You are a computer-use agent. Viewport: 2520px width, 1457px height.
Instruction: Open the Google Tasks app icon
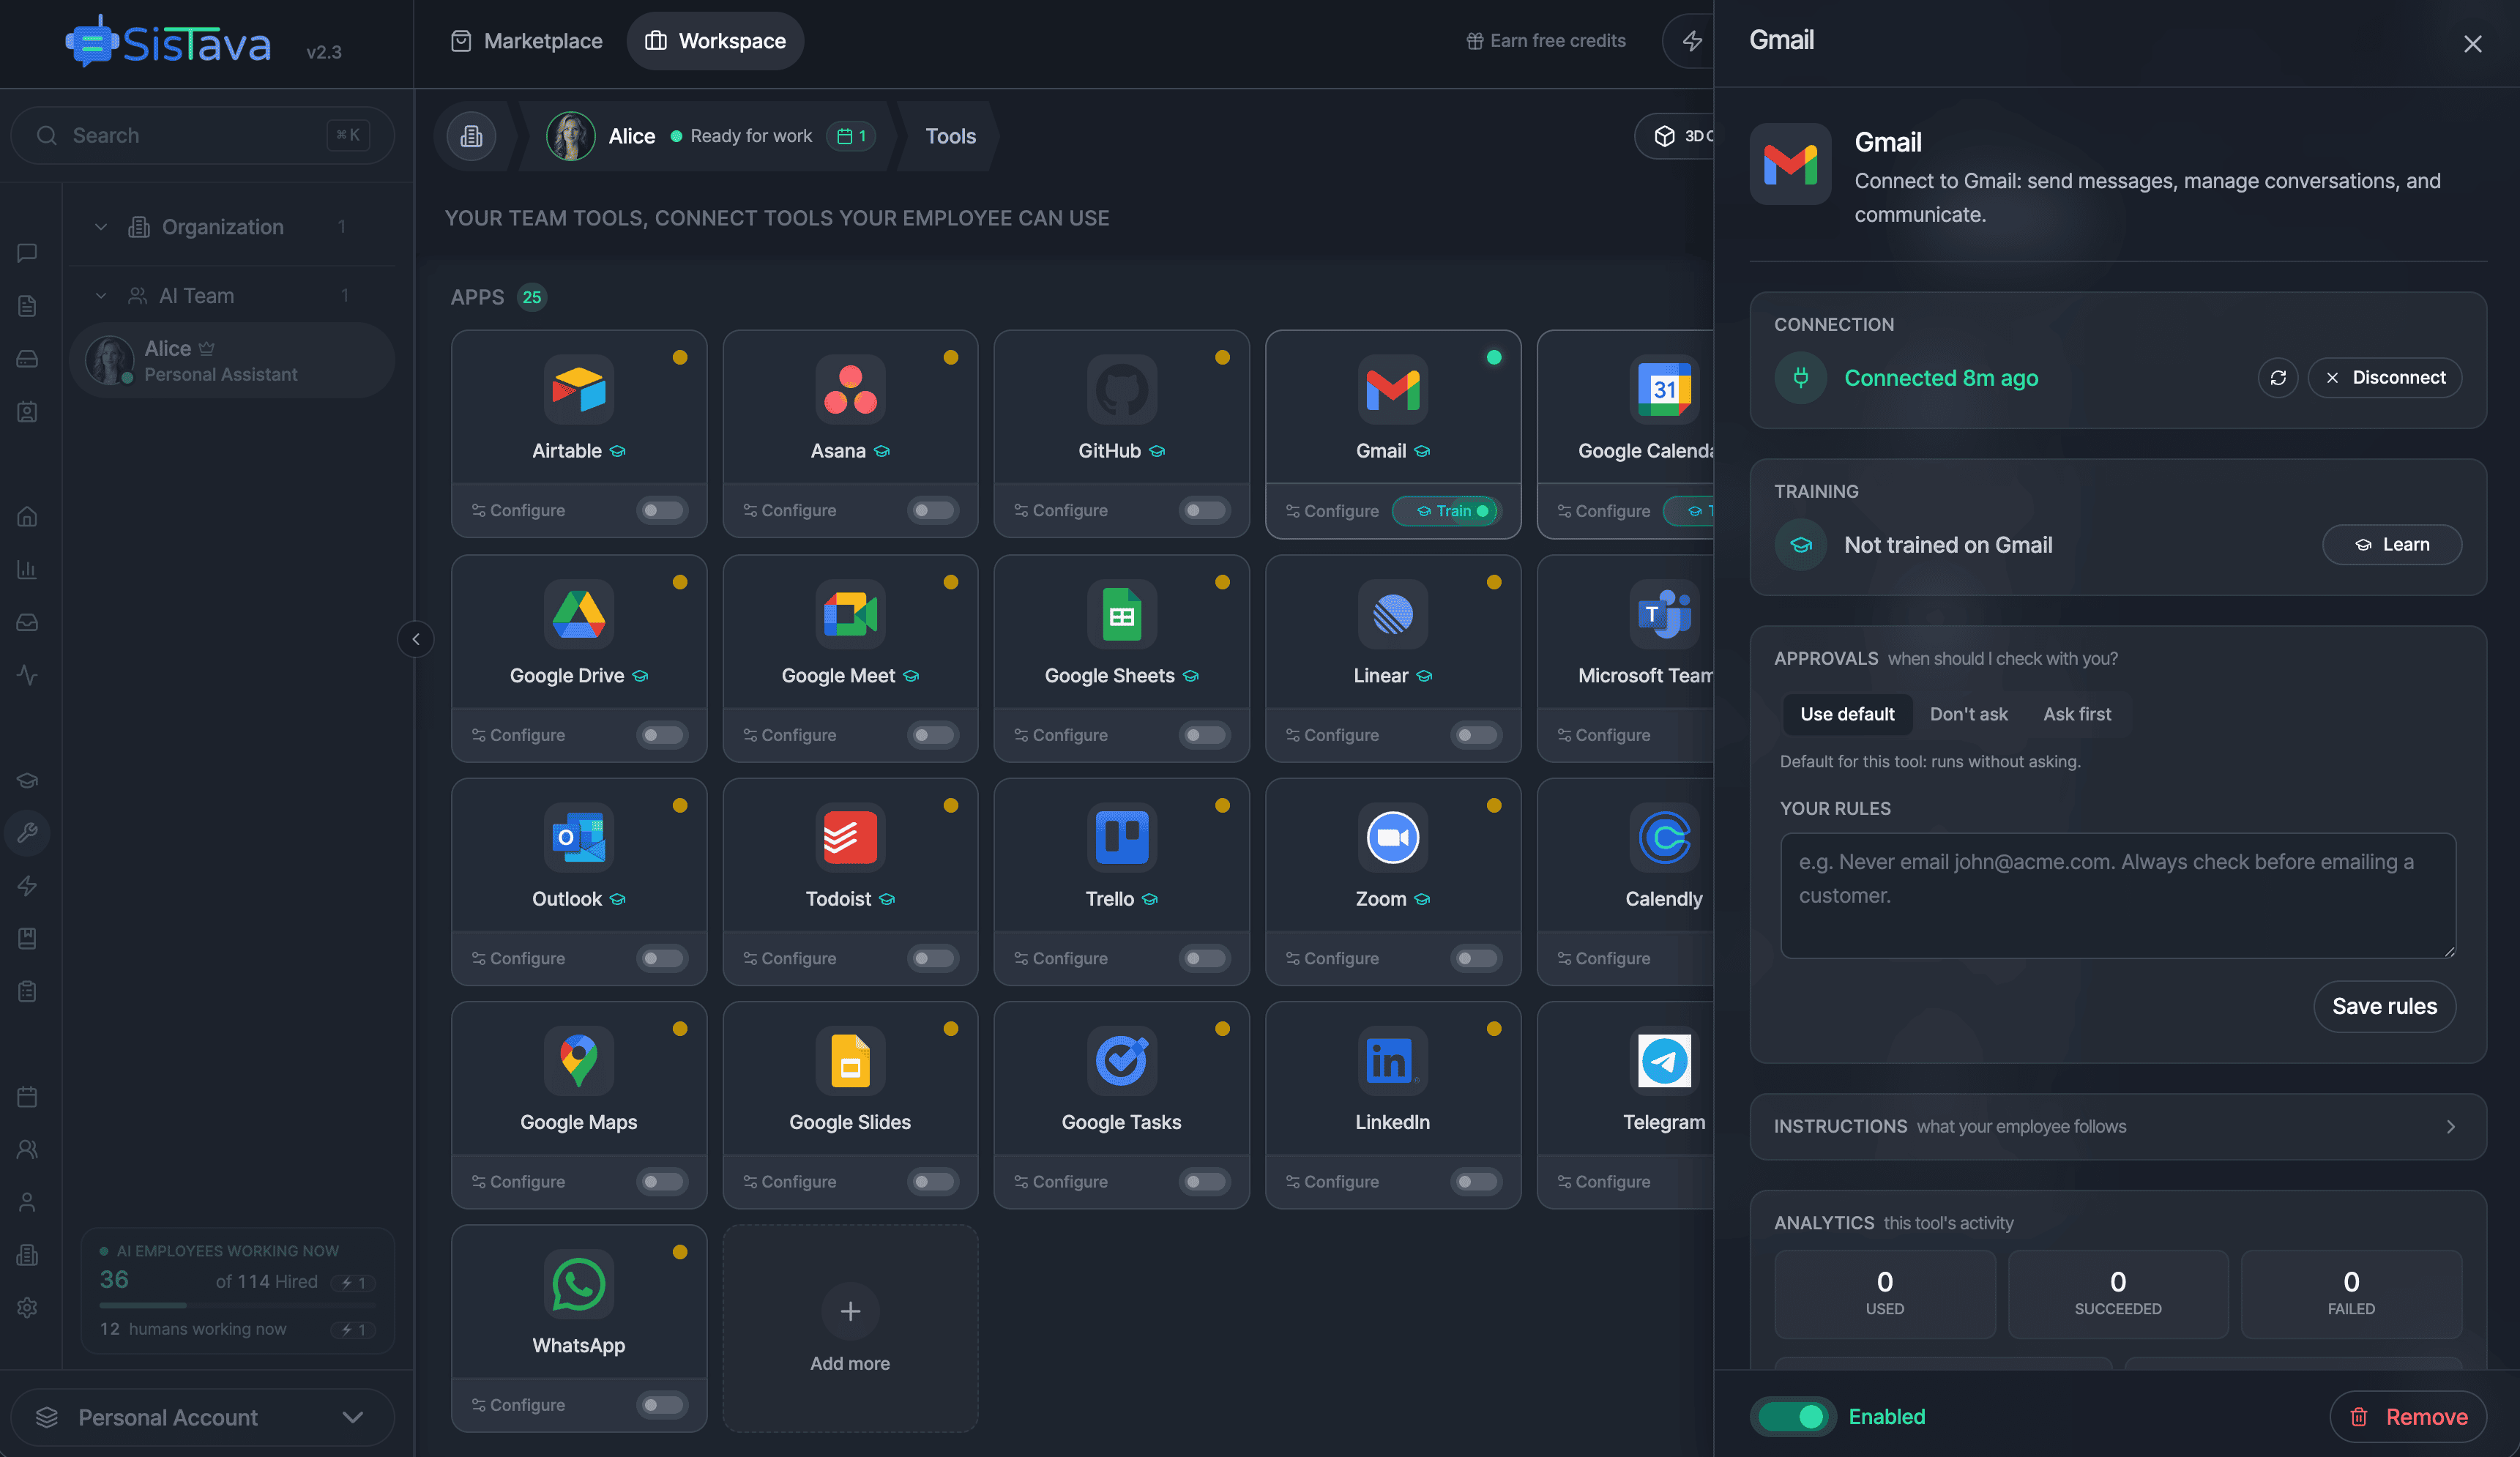tap(1121, 1060)
